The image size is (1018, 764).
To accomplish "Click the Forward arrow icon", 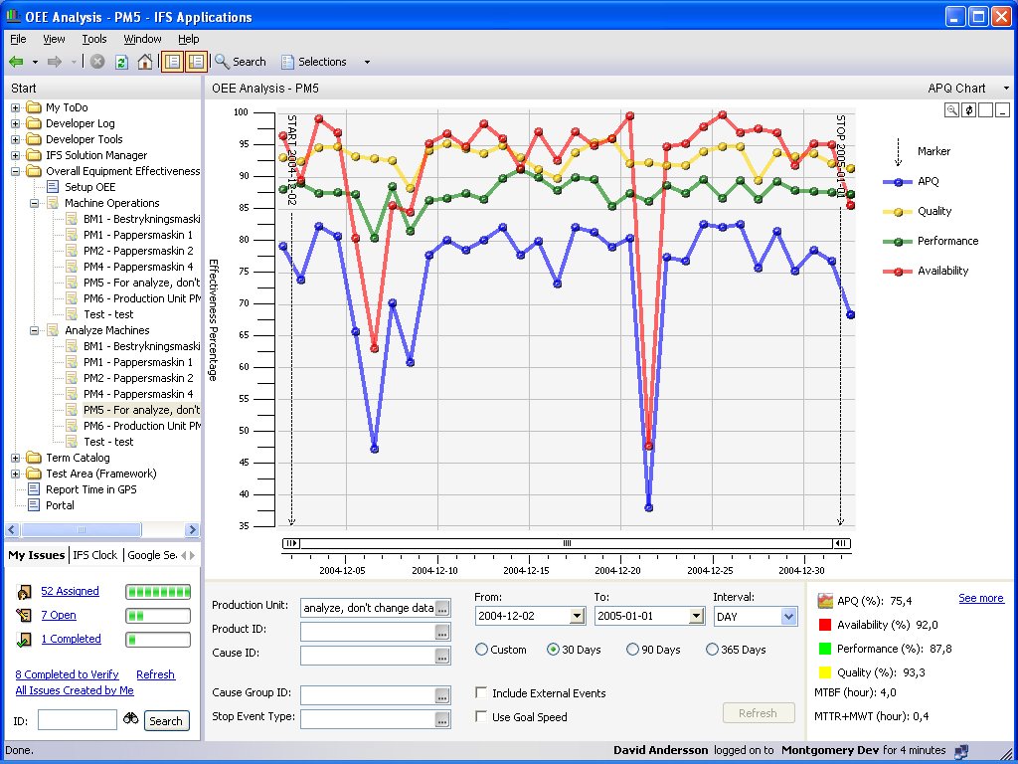I will coord(55,62).
